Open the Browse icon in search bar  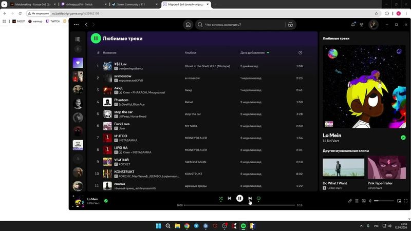click(290, 25)
